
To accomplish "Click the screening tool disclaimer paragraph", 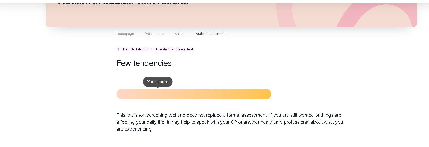I will pos(229,122).
